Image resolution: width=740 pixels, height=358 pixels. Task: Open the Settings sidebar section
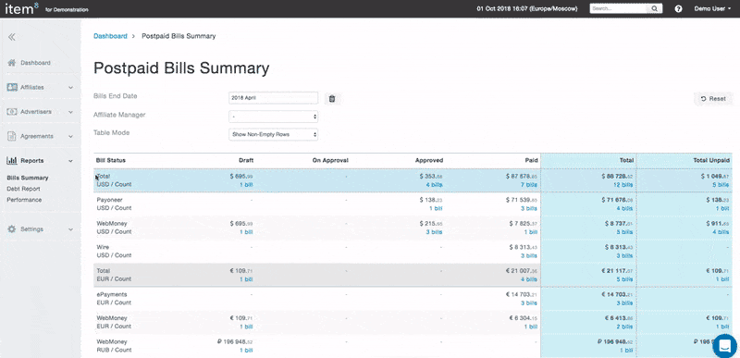coord(31,229)
